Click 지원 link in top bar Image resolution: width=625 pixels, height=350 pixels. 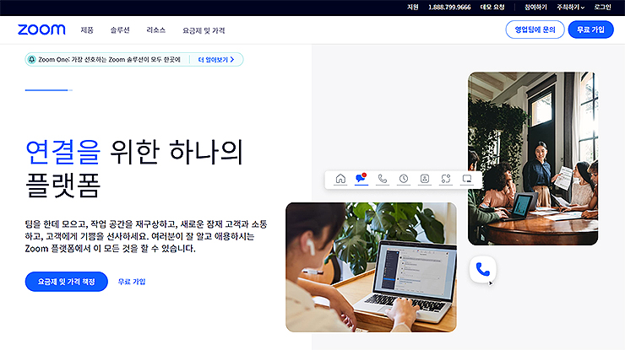click(x=412, y=7)
